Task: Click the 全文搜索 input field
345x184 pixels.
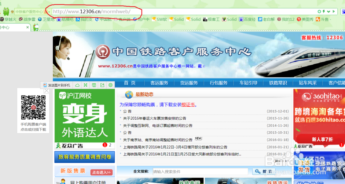Action: pos(200,172)
